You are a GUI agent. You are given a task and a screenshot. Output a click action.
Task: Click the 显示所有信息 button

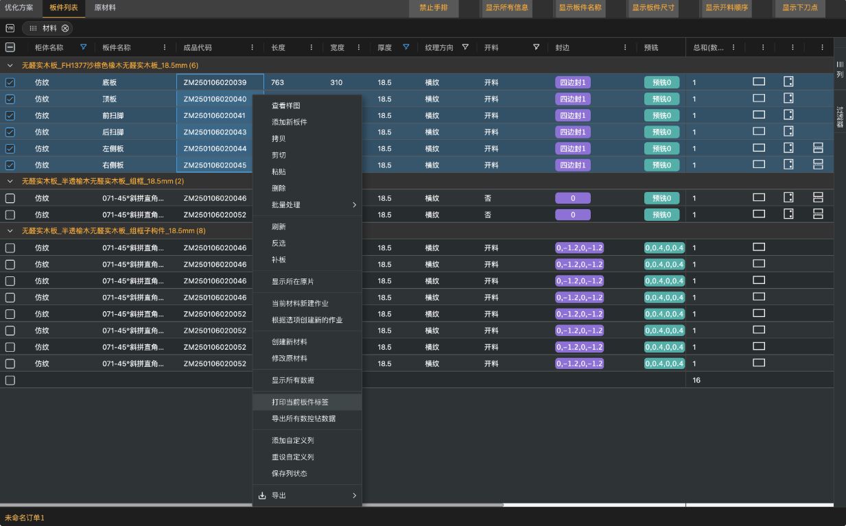coord(506,8)
